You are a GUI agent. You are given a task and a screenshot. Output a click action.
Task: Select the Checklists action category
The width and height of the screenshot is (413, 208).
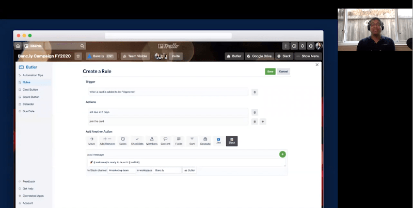[137, 141]
